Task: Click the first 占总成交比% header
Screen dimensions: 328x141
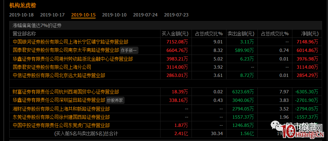Action: coord(209,34)
